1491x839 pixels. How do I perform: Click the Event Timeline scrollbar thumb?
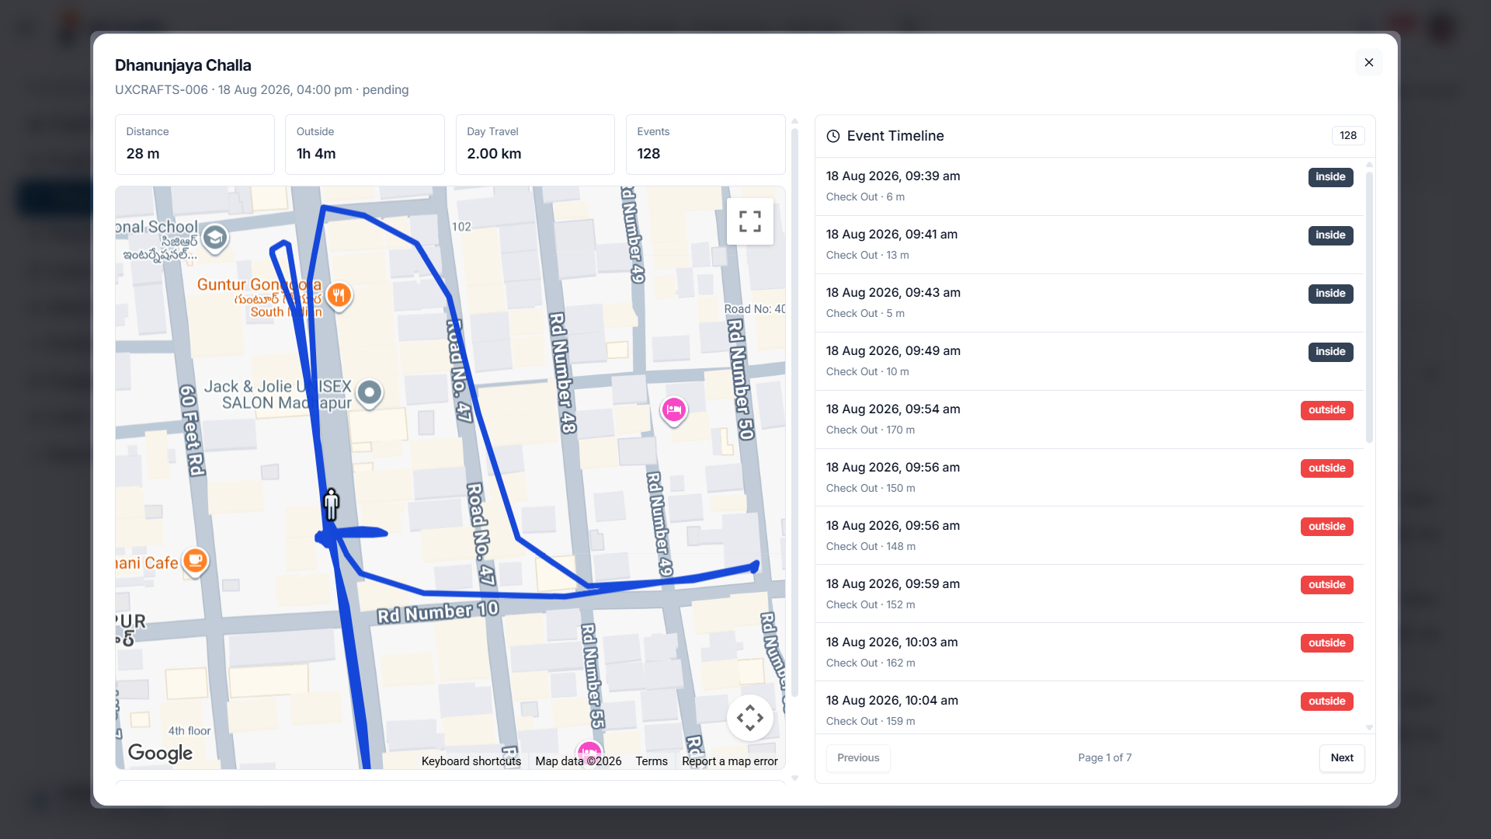click(x=1369, y=307)
